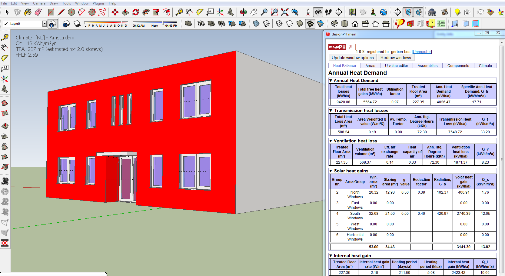The width and height of the screenshot is (505, 276).
Task: Activate the Freehand squiggle tool
Action: [102, 12]
